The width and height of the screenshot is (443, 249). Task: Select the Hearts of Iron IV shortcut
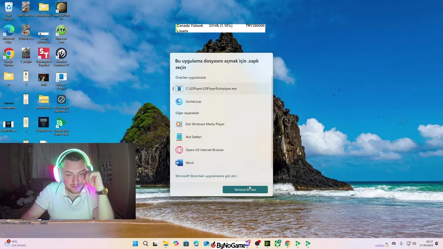[61, 11]
